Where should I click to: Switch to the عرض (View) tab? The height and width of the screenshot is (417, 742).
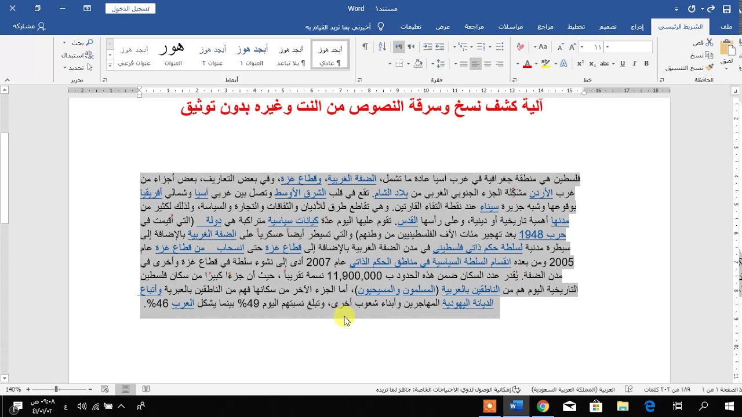point(443,27)
